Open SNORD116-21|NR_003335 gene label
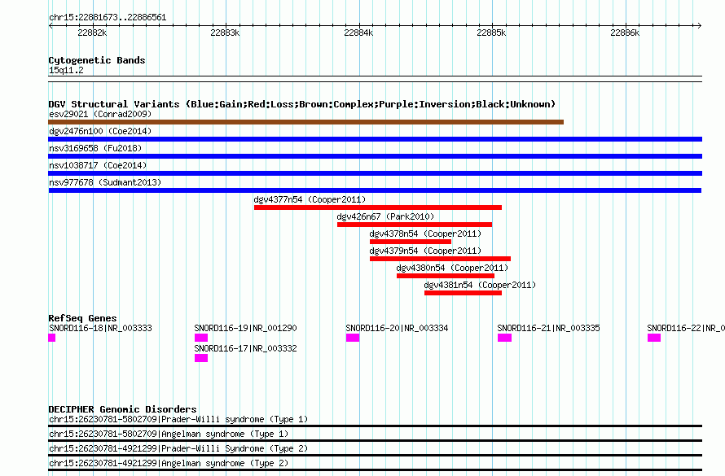The image size is (725, 476). click(x=549, y=328)
